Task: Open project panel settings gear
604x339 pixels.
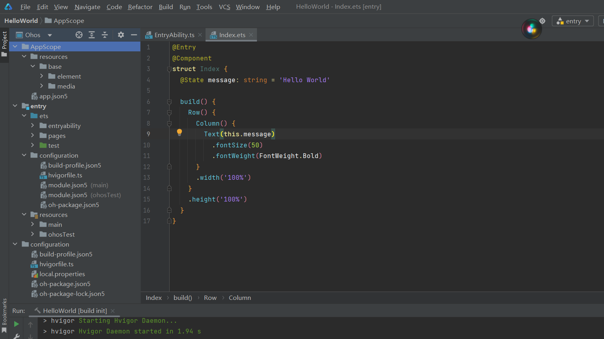Action: (x=121, y=35)
